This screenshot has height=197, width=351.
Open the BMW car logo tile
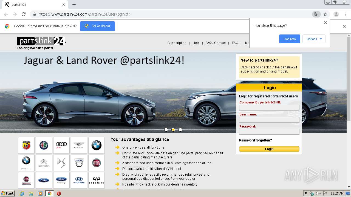(97, 145)
